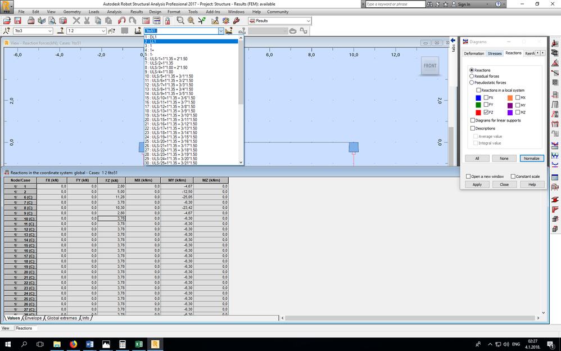Select case 1 : DL1 from the list
Screen dimensions: 561x351
click(x=191, y=37)
